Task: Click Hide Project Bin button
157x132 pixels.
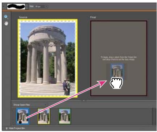Action: click(x=15, y=128)
